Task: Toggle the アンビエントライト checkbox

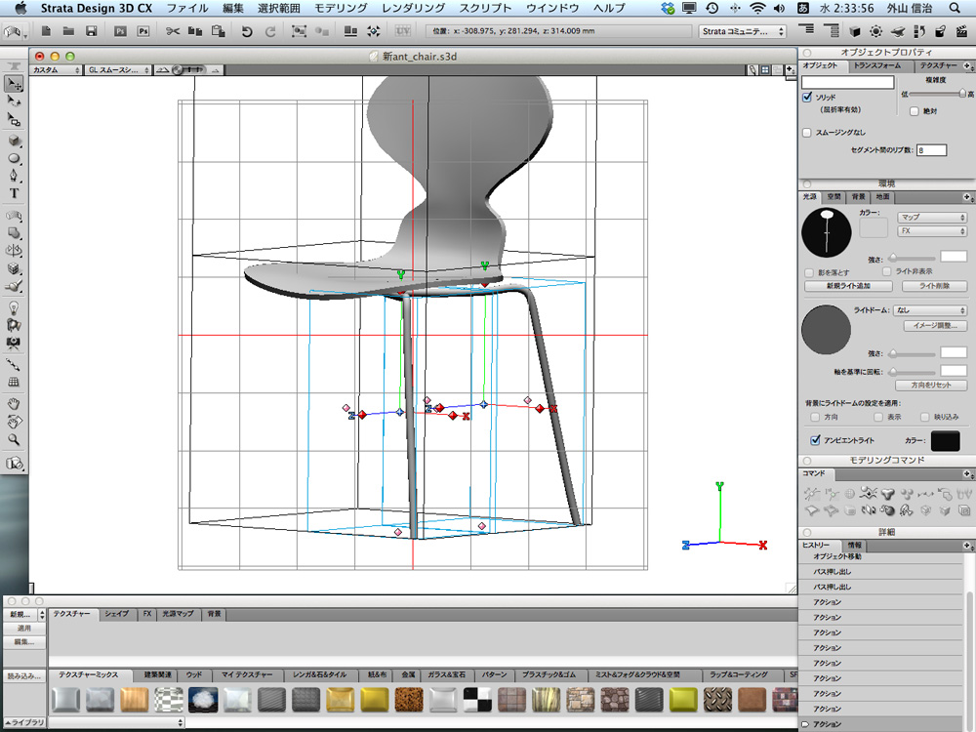Action: [x=815, y=440]
